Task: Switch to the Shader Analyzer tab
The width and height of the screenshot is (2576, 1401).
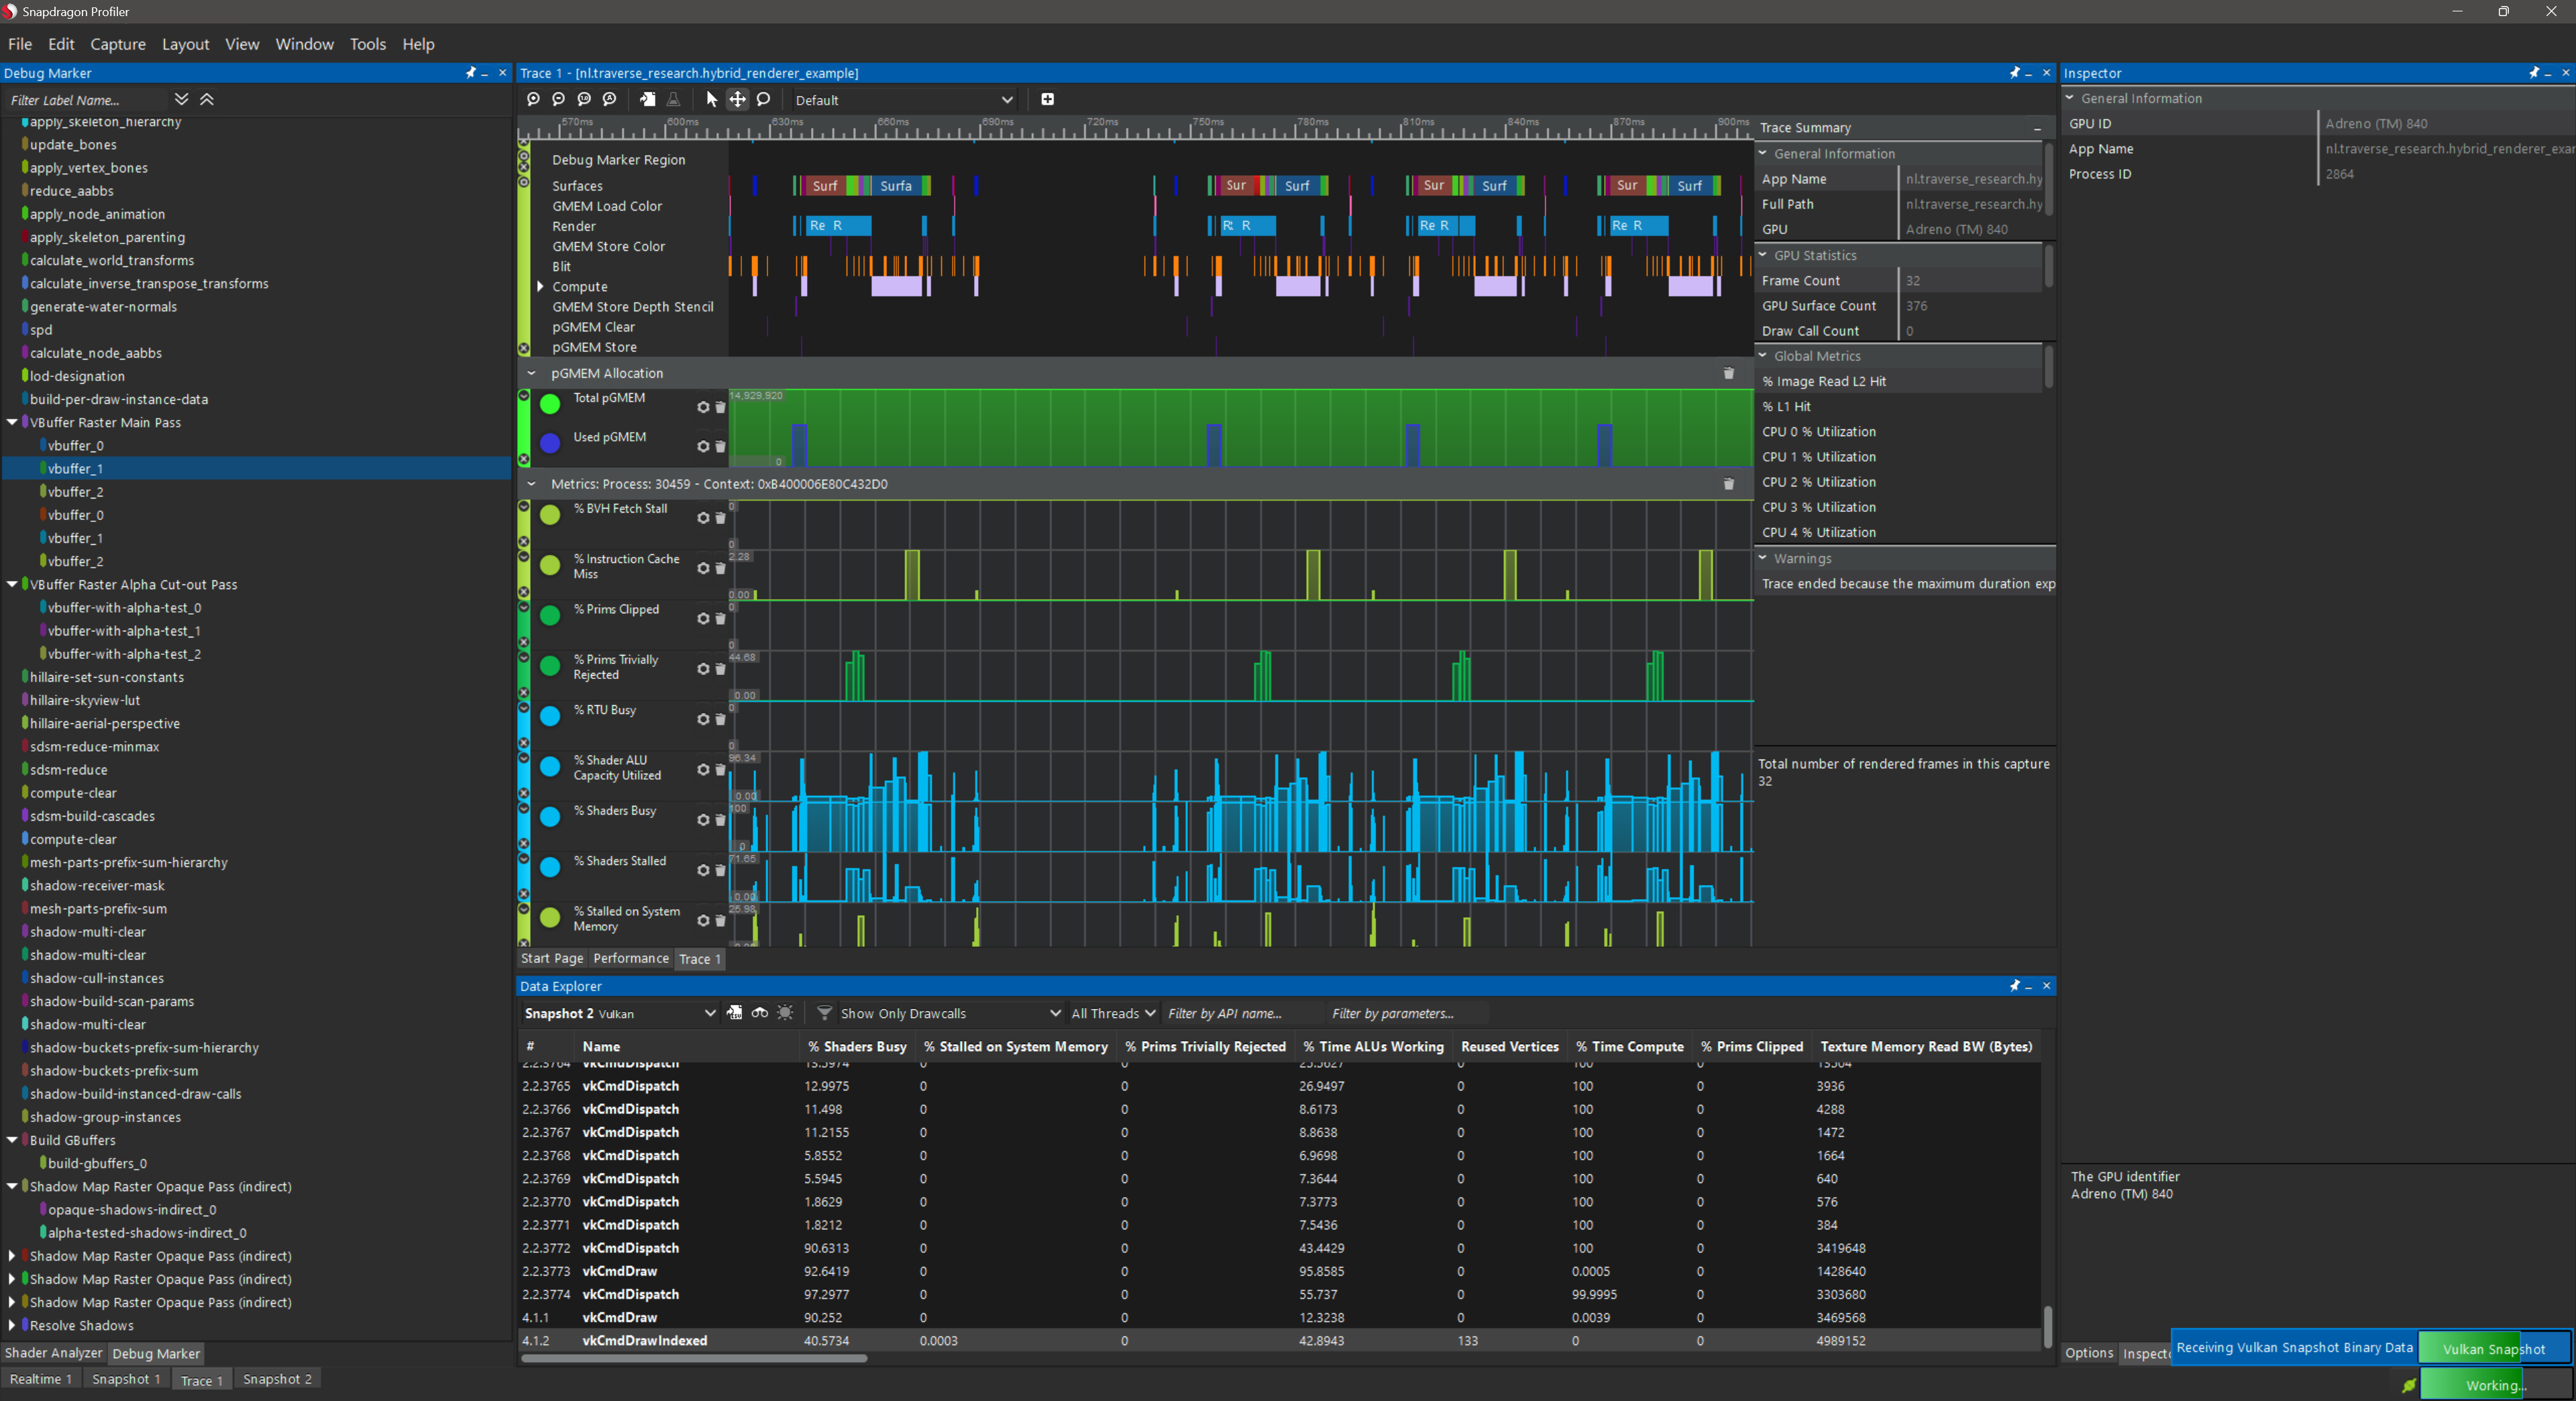Action: (53, 1352)
